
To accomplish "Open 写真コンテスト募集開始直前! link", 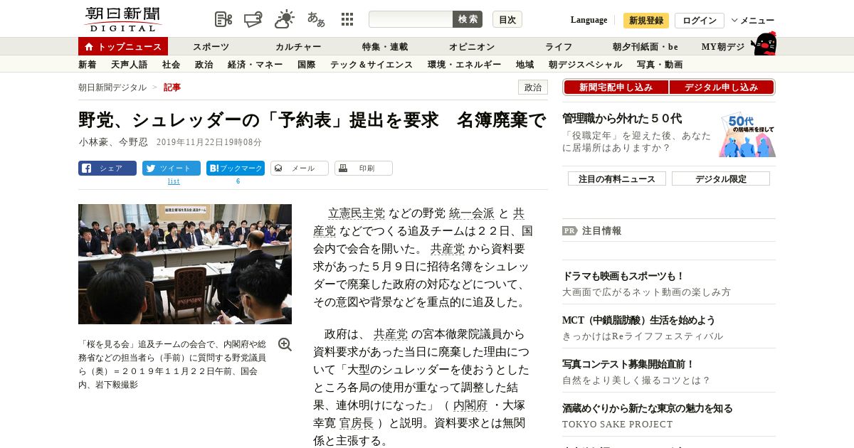I will point(628,364).
